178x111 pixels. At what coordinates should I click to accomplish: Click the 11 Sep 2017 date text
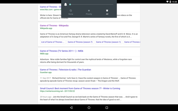click(45, 78)
